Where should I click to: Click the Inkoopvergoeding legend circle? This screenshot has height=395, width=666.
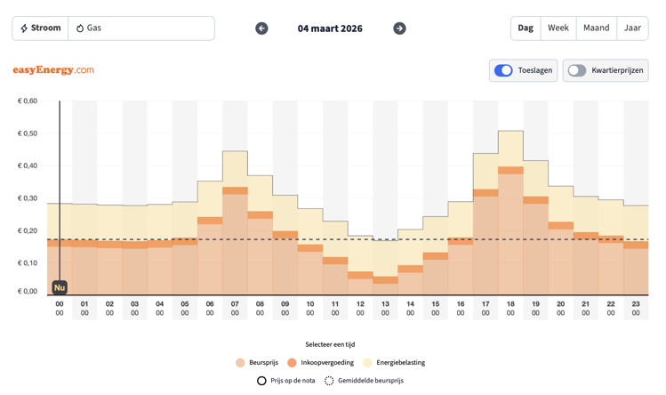point(292,363)
